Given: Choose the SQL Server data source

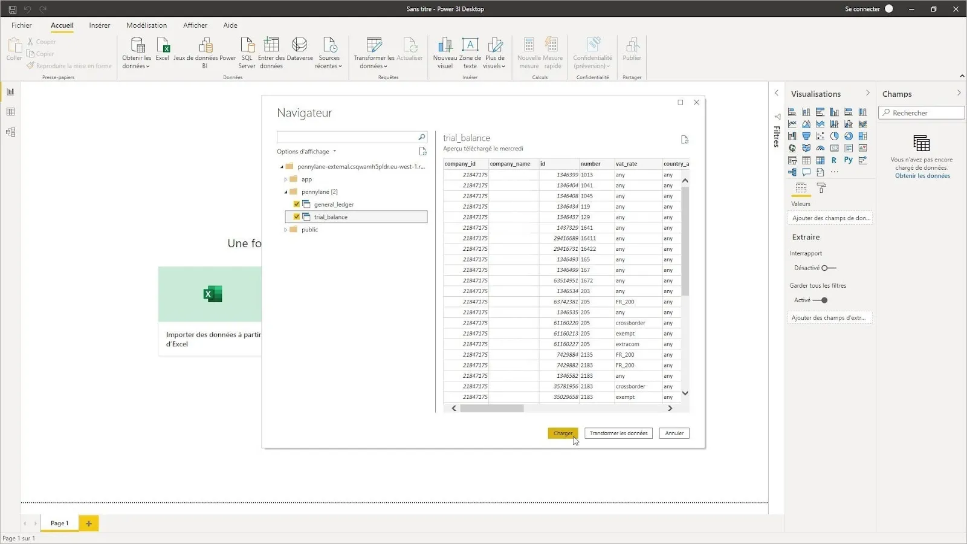Looking at the screenshot, I should point(247,53).
